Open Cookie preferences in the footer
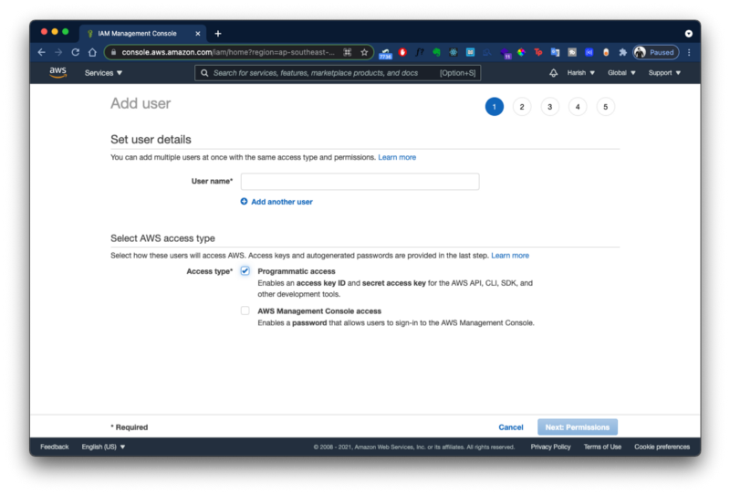Image resolution: width=730 pixels, height=495 pixels. click(x=662, y=447)
